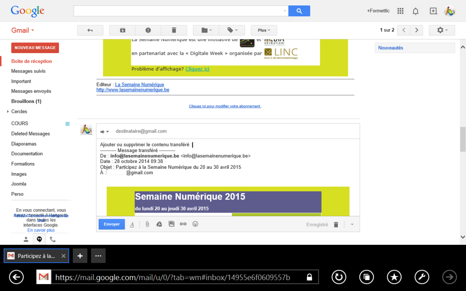Open more compose options arrow
Viewport: 466px width, 291px height.
352,225
